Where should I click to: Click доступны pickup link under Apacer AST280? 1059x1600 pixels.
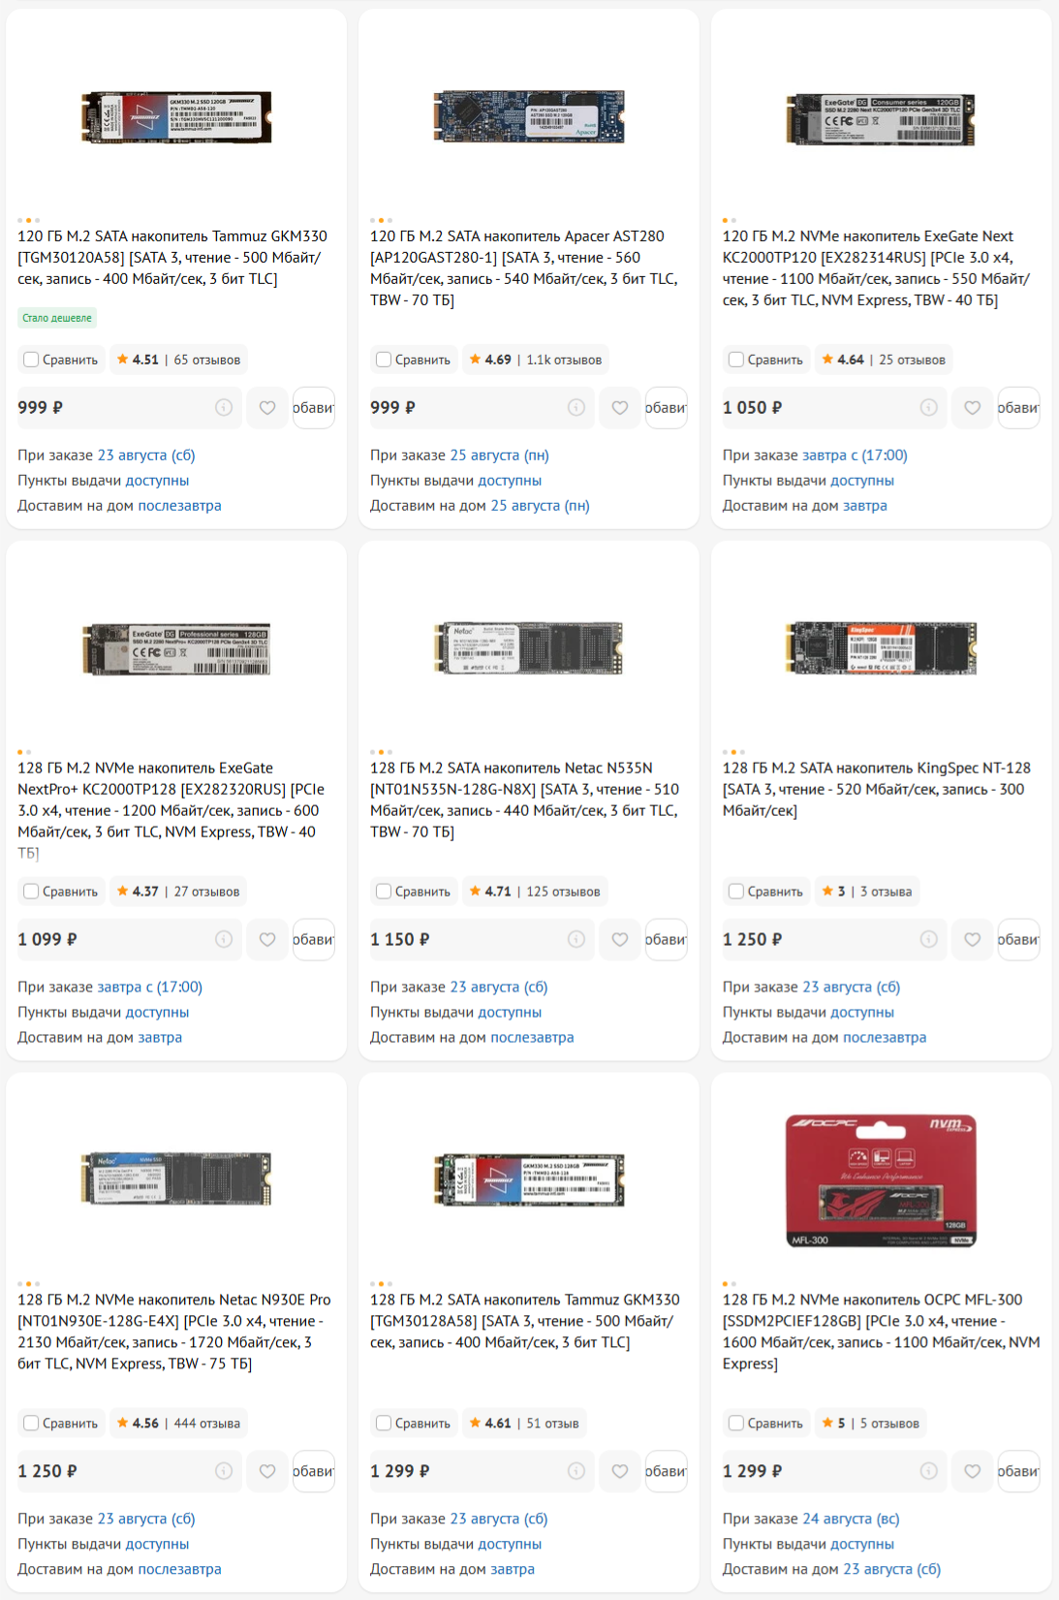(510, 481)
